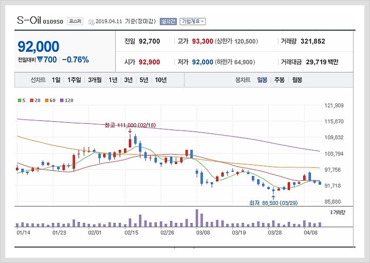Open the 기업개요 dropdown
This screenshot has height=263, width=370.
193,22
